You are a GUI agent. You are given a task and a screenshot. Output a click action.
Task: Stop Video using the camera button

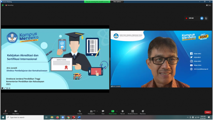pyautogui.click(x=16, y=111)
